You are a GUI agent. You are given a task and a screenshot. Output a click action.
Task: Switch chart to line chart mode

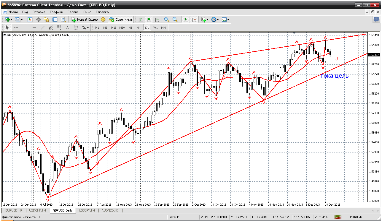coord(157,19)
